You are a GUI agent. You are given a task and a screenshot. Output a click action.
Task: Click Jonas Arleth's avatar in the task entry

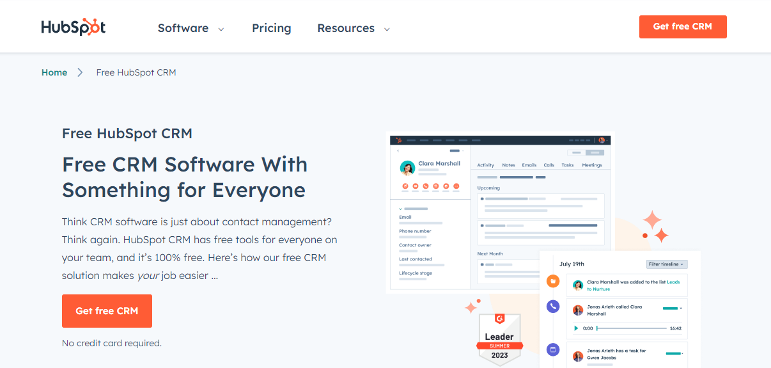click(x=578, y=356)
